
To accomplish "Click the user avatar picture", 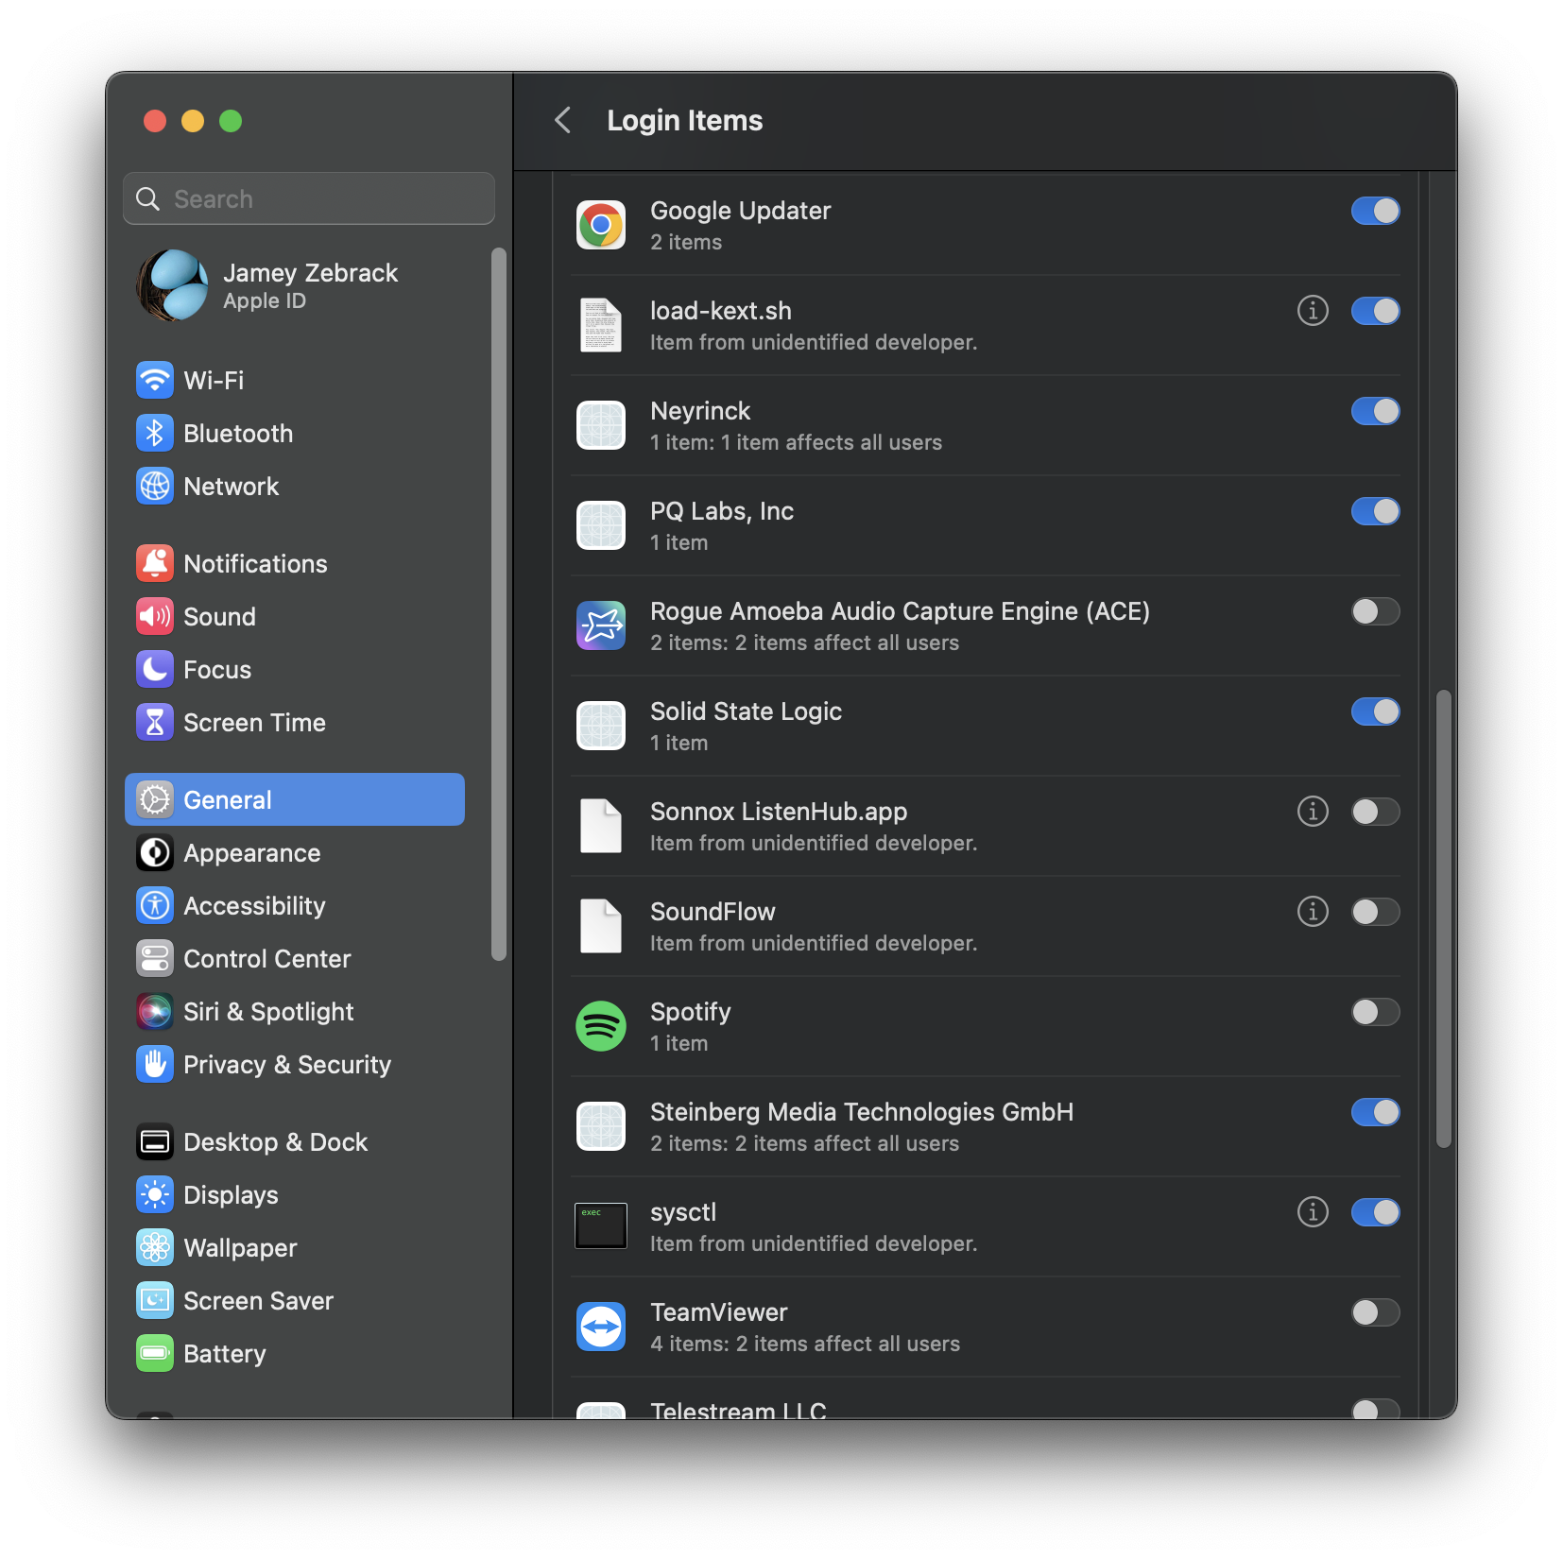I will (x=172, y=285).
